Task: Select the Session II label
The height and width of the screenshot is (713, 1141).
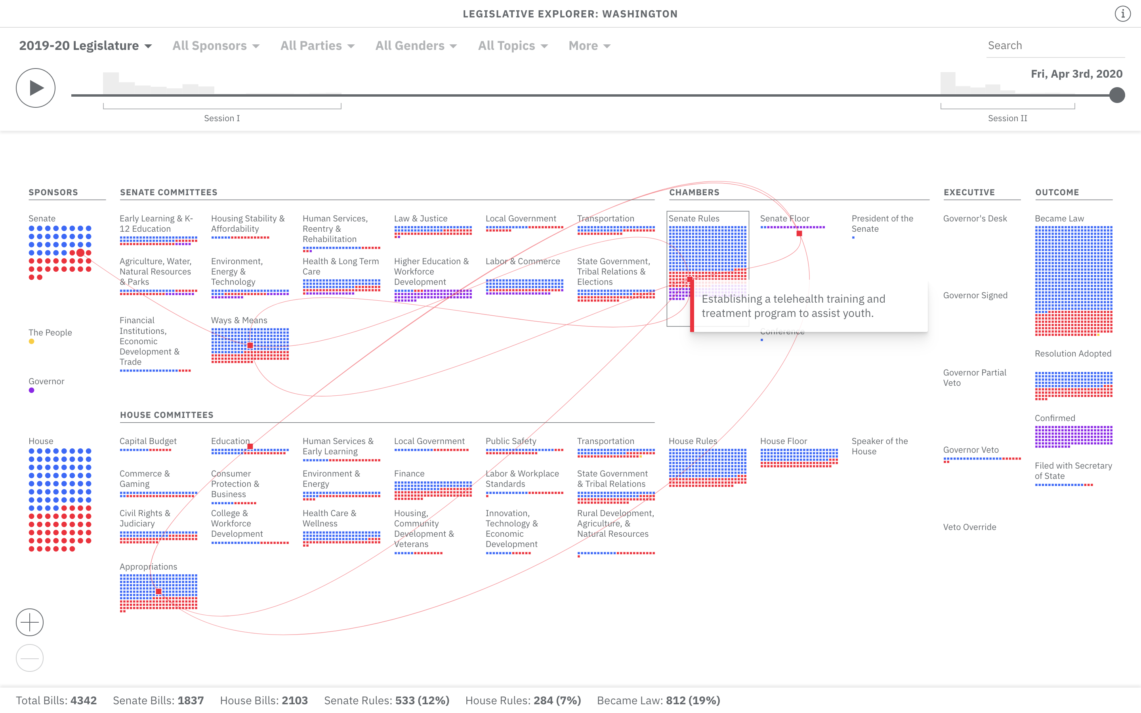Action: pyautogui.click(x=1008, y=118)
